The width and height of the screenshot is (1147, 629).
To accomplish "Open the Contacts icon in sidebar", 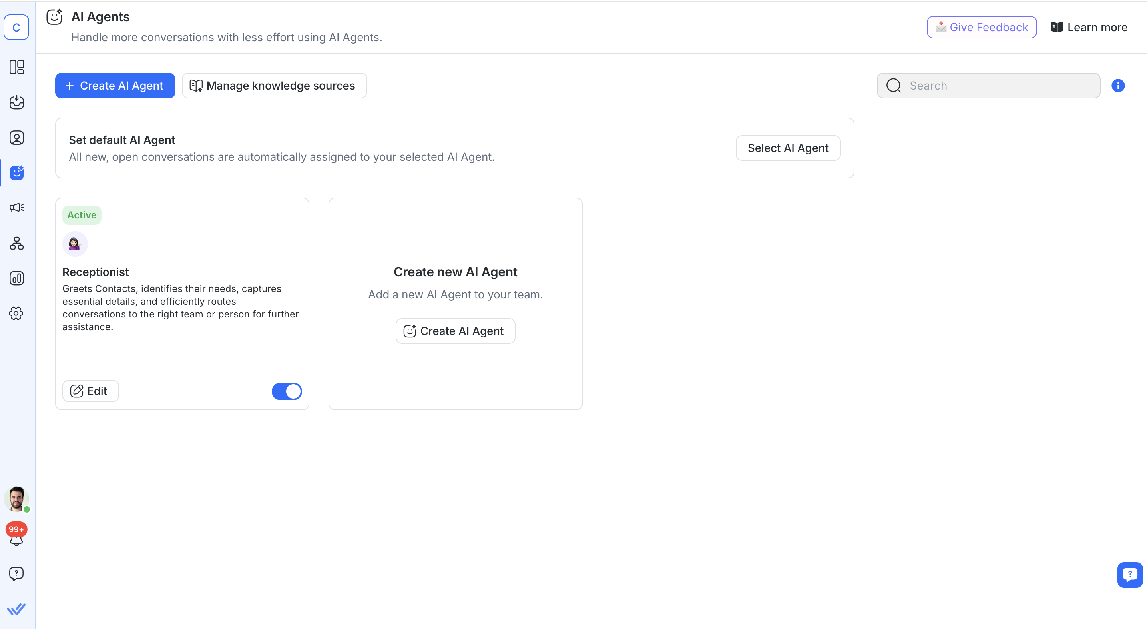I will [16, 138].
